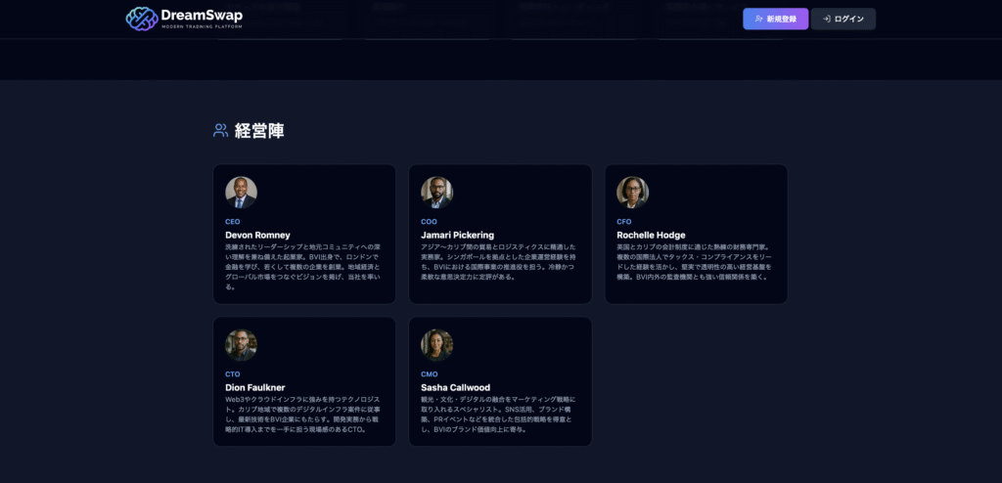Select the 経営陣 section heading

[x=259, y=131]
